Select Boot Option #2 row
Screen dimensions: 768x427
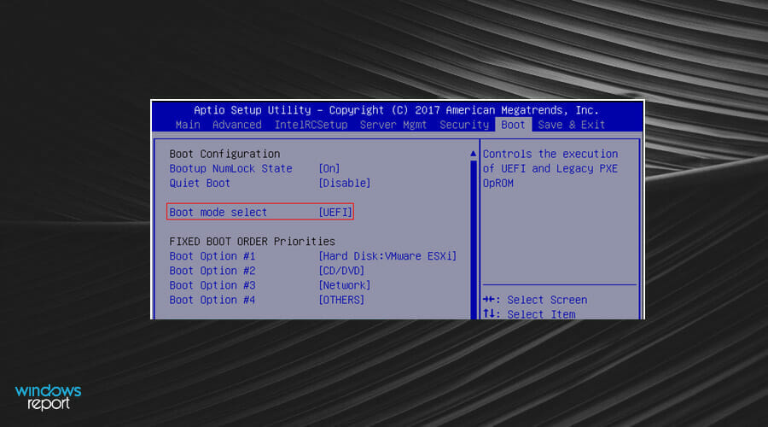pyautogui.click(x=212, y=271)
